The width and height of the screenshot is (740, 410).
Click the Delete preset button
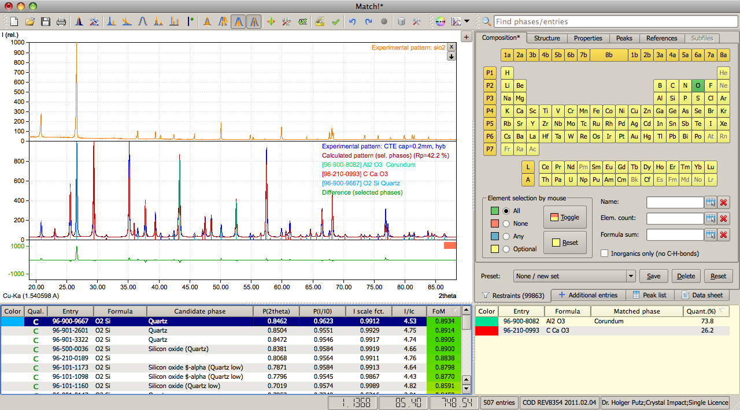686,276
